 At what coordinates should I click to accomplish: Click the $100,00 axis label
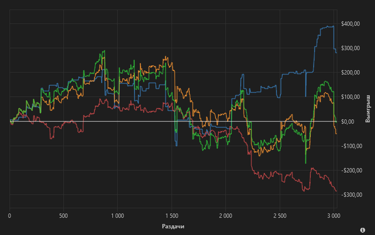(350, 97)
